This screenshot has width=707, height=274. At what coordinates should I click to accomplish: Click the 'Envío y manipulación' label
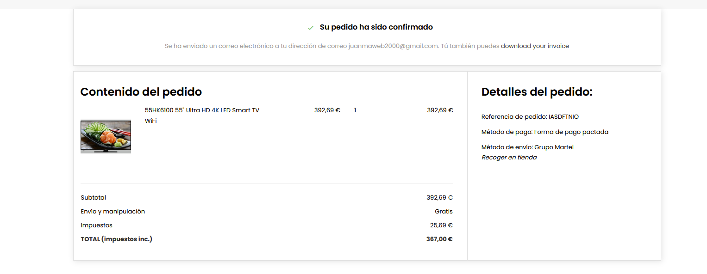pyautogui.click(x=113, y=212)
